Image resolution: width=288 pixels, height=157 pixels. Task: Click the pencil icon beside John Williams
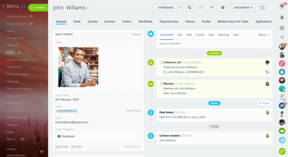(x=87, y=8)
